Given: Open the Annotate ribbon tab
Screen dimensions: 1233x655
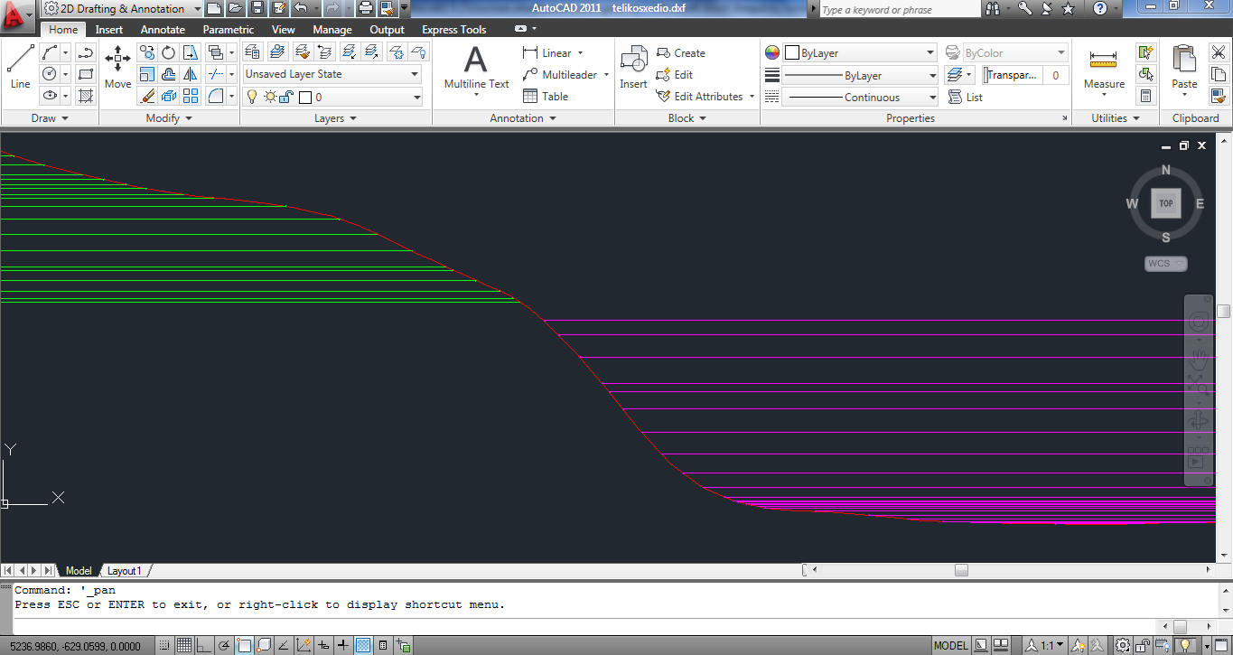Looking at the screenshot, I should 163,30.
